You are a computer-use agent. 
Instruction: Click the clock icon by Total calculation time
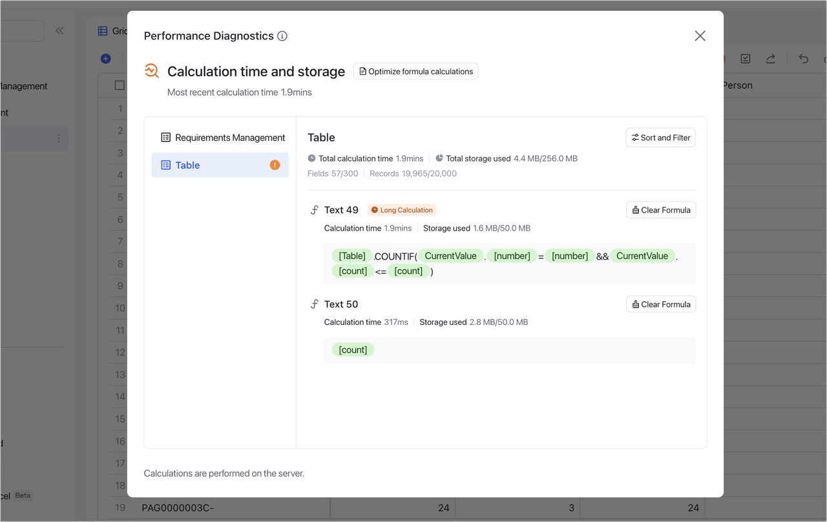point(312,158)
